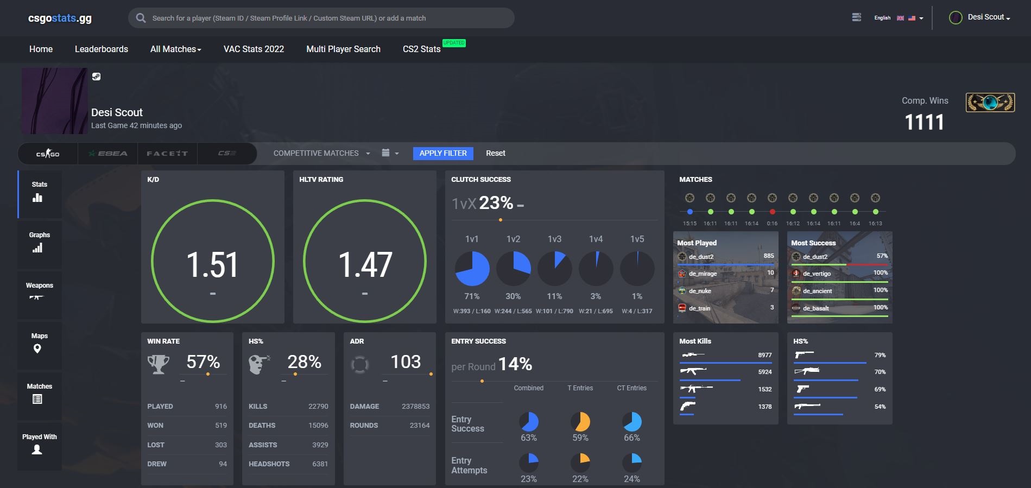Click the red 0:16 match marker
The image size is (1031, 488).
click(x=772, y=212)
